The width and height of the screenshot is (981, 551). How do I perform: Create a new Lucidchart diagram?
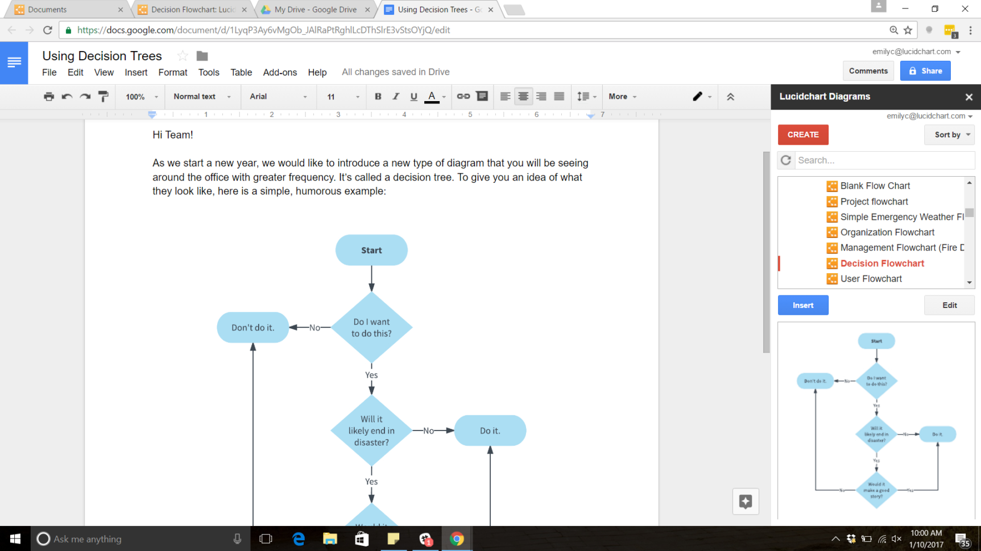click(x=802, y=135)
